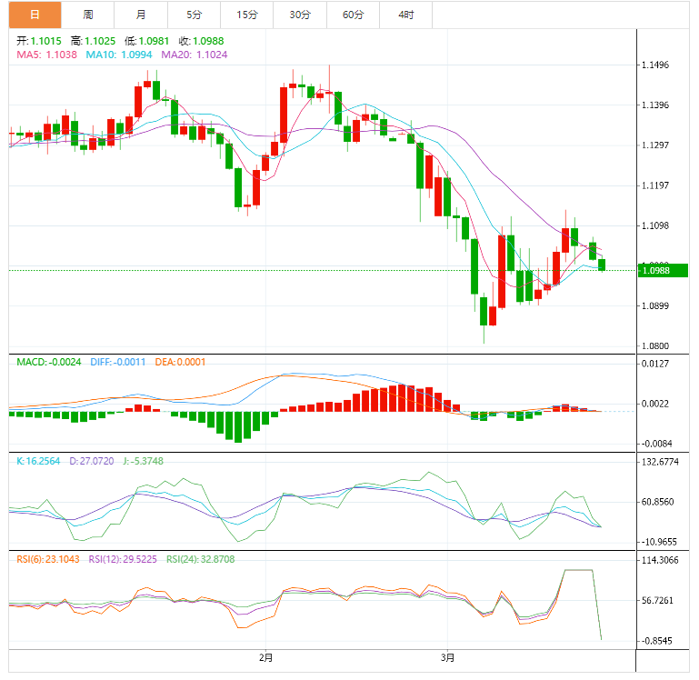Select the 日 daily chart tab
Screen dimensions: 699x680
pyautogui.click(x=35, y=15)
